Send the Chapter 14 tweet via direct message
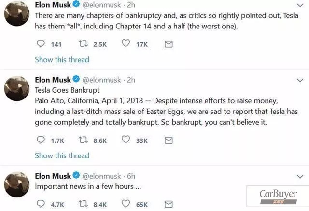 click(169, 44)
